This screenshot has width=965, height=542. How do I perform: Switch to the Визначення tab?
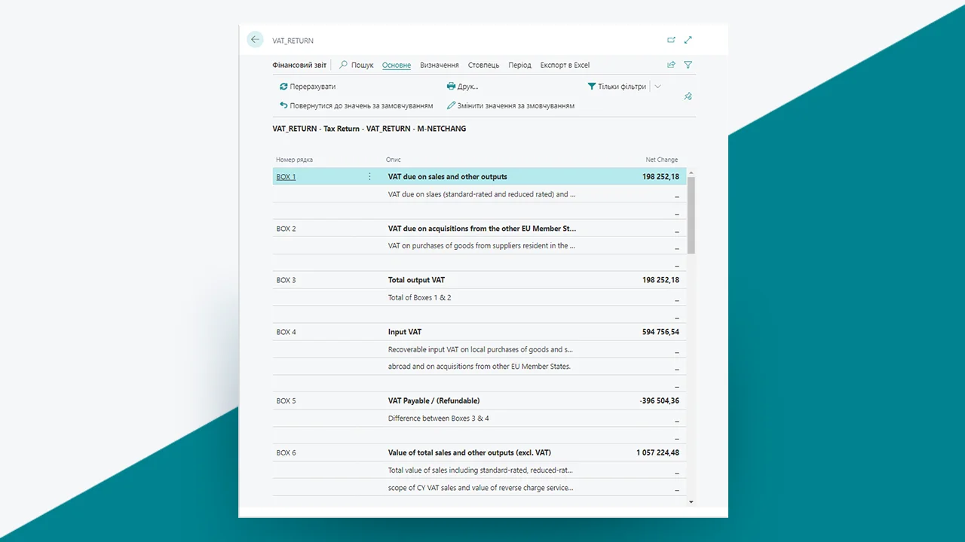tap(439, 65)
